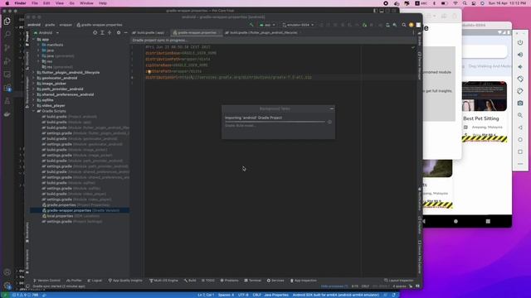Open the VS Code Search icon in the activity bar
Viewport: 531px width, 298px height.
coord(7,35)
